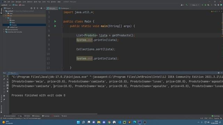Image resolution: width=223 pixels, height=125 pixels.
Task: Open Windows Start menu
Action: 78,122
